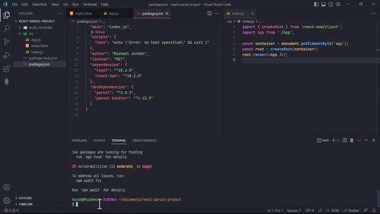
Task: Open right editor group more actions
Action: 373,14
